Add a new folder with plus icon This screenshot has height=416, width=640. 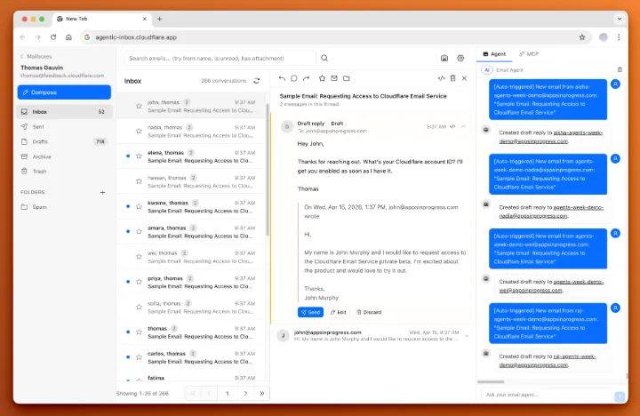pyautogui.click(x=102, y=192)
